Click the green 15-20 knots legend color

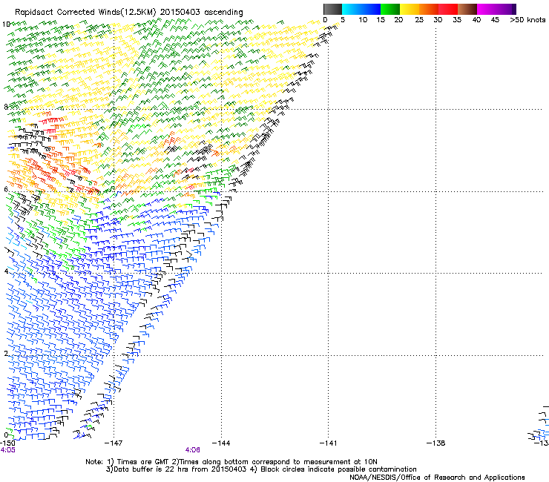(389, 9)
